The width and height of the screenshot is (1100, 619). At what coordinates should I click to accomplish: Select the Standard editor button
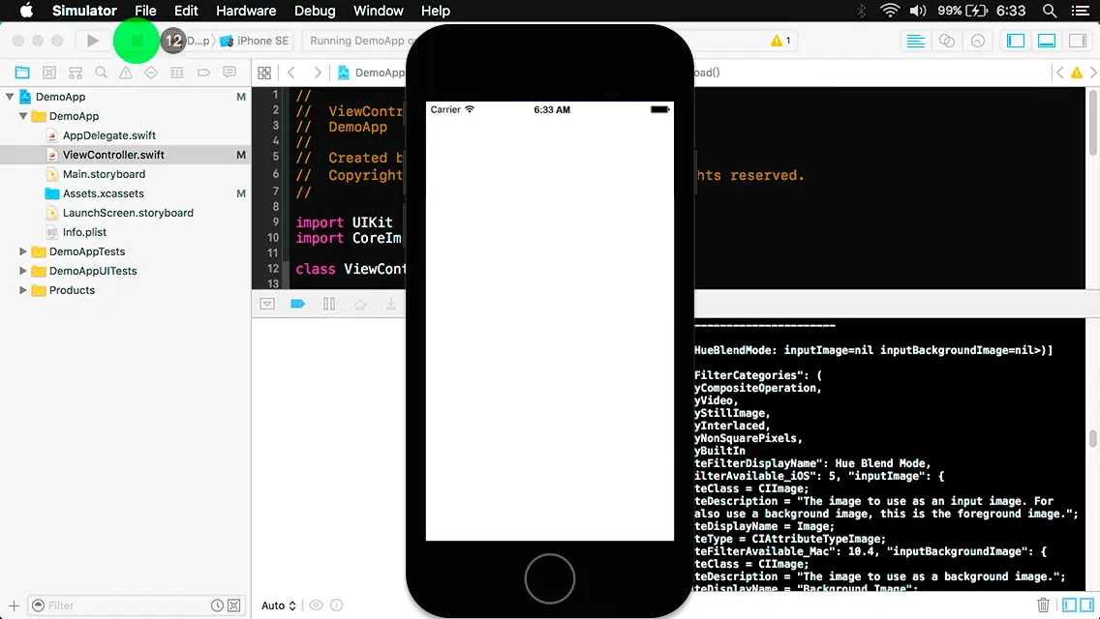point(915,41)
